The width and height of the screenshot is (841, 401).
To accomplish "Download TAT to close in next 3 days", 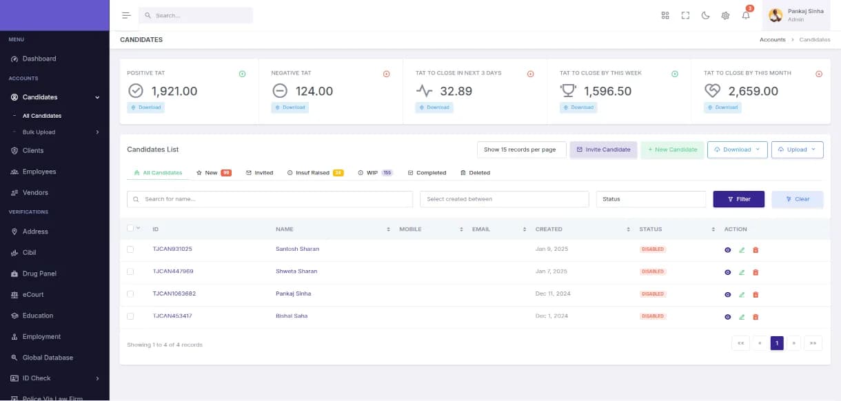I will [434, 107].
